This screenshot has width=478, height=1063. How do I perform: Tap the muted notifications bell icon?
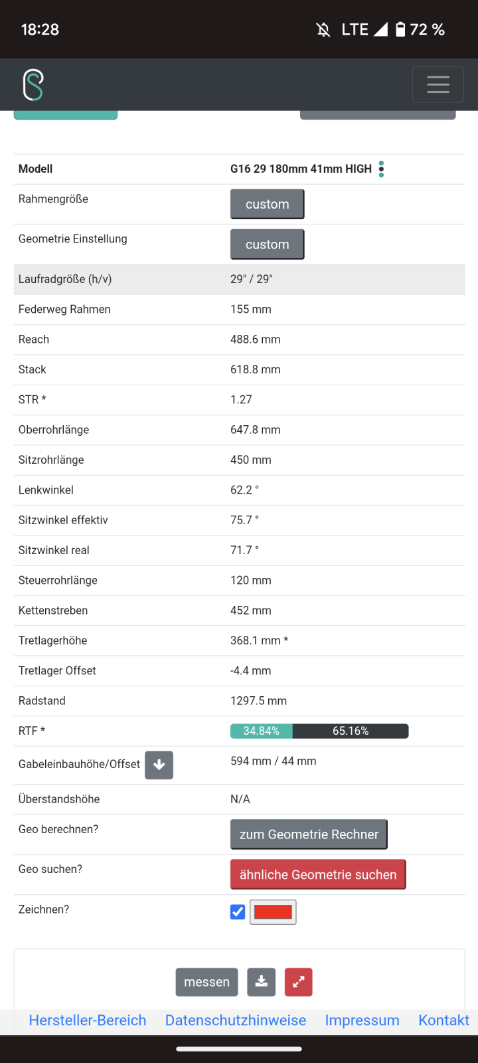point(323,29)
